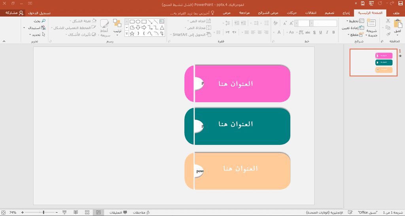
Task: Select the text box shape in gallery
Action: 162,21
